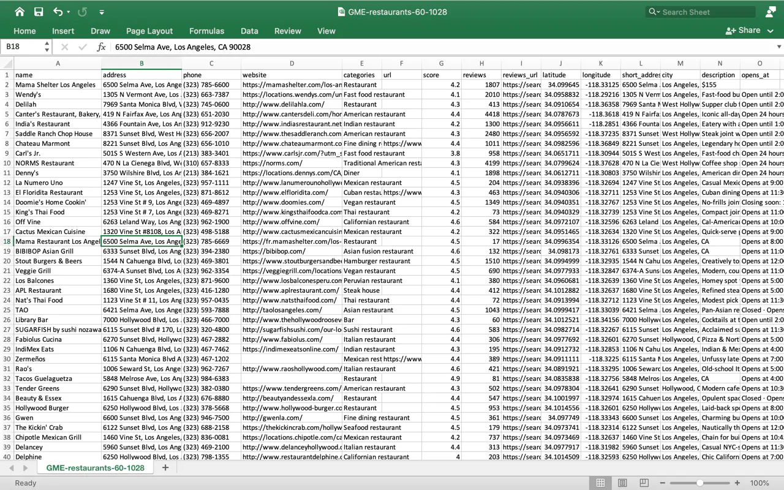
Task: Cancel the formula entry with X icon
Action: pos(65,47)
